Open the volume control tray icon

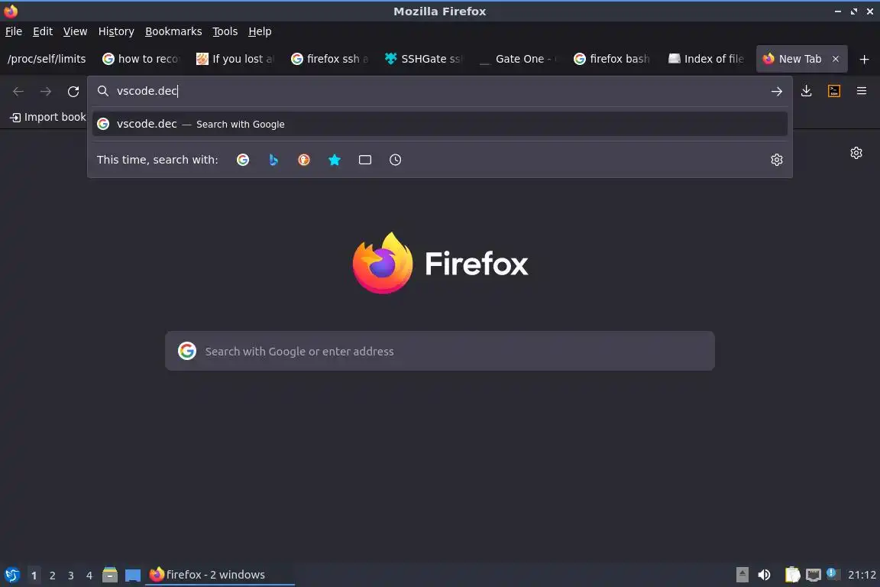click(764, 575)
